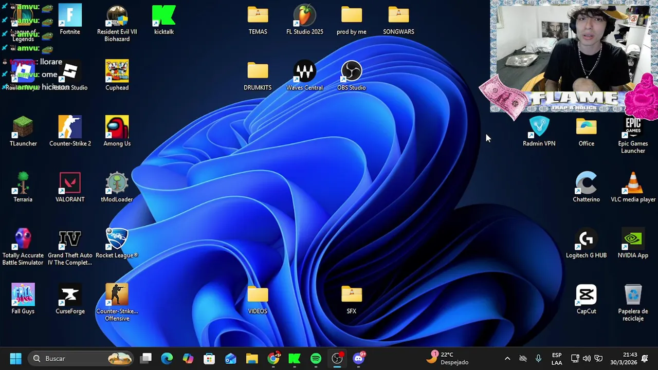Screen dimensions: 658x370
Task: Launch FL Studio 2025 from the desktop
Action: click(304, 20)
